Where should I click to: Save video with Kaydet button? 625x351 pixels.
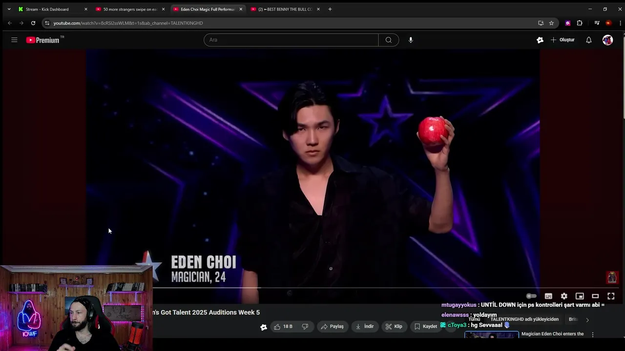coord(426,327)
